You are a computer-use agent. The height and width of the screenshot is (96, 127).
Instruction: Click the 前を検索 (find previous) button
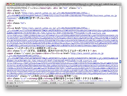tap(53, 83)
